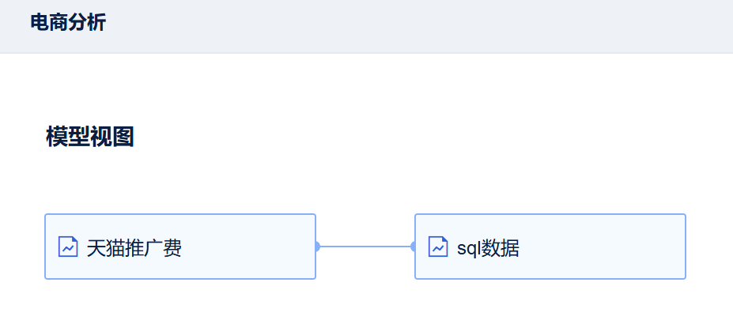The image size is (733, 320).
Task: Click blank canvas below the 天猫推广费 node
Action: tap(180, 302)
